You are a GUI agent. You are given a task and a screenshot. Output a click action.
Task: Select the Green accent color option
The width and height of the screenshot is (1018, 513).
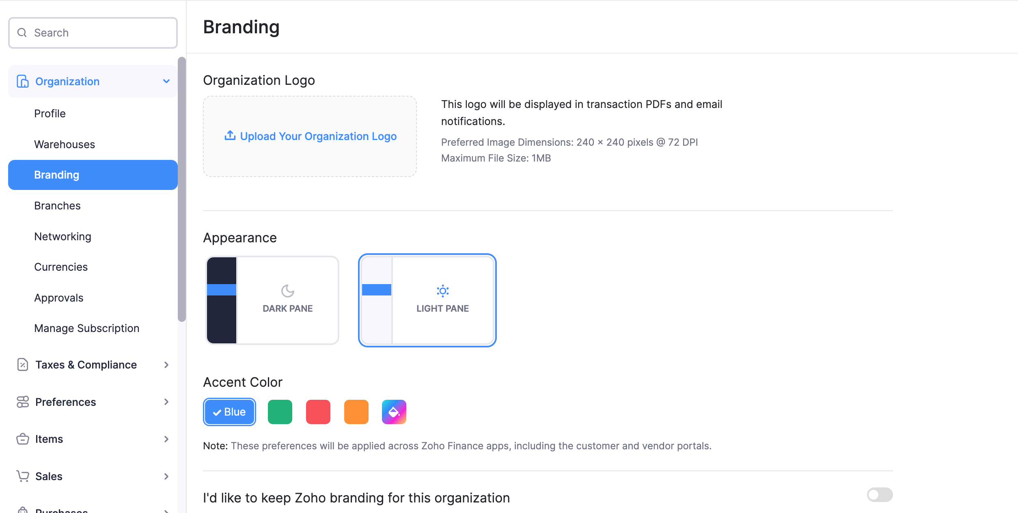click(280, 412)
